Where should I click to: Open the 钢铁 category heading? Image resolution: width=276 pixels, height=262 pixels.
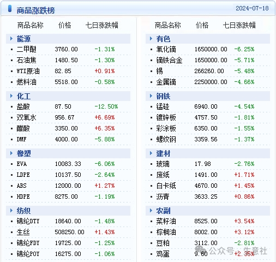(x=163, y=96)
